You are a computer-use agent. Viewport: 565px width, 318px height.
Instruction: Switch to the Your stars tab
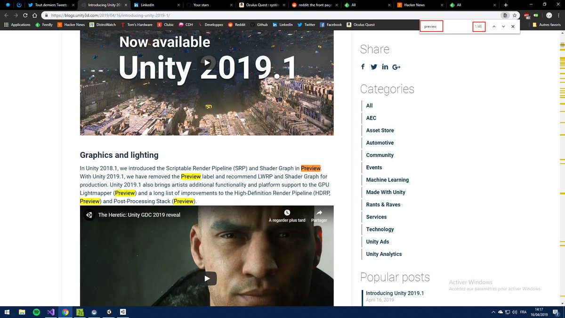(x=208, y=5)
